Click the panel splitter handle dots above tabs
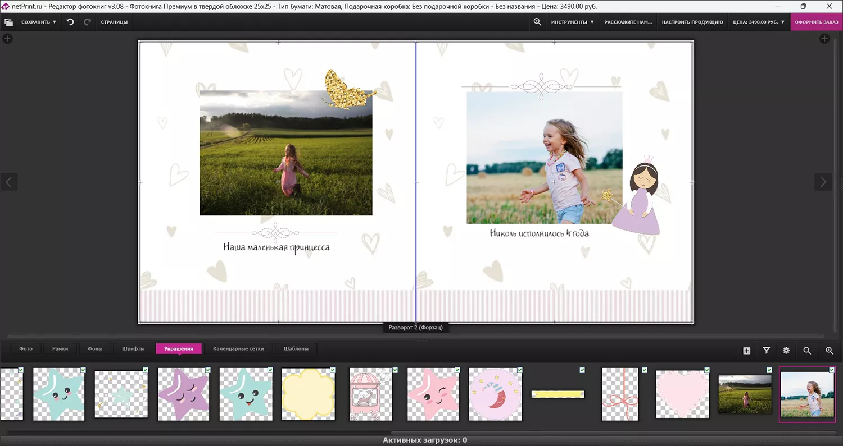The image size is (843, 446). (420, 341)
